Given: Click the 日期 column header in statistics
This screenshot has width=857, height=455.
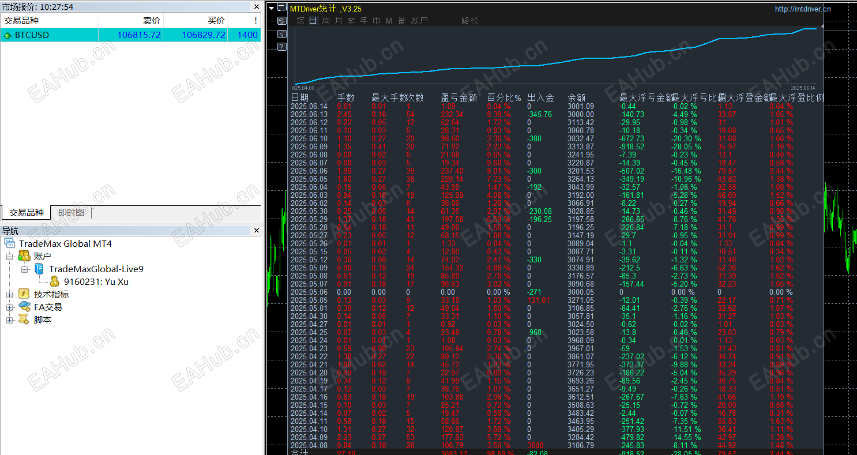Looking at the screenshot, I should click(300, 98).
